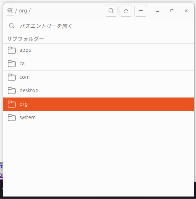196x199 pixels.
Task: Click the magnifier icon in the search field
Action: pos(12,26)
